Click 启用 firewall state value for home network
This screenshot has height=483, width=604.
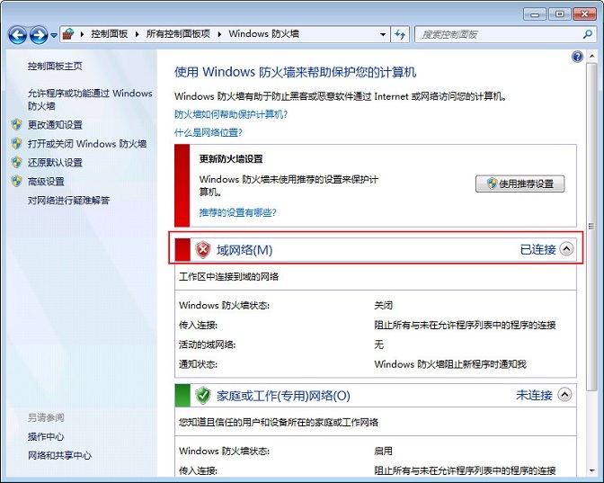(x=383, y=451)
